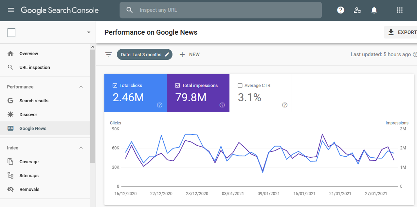Viewport: 417px width, 207px height.
Task: Click the Overview home icon
Action: coord(10,54)
